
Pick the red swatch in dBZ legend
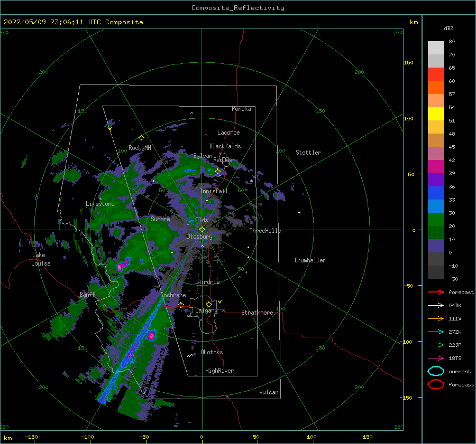click(436, 74)
